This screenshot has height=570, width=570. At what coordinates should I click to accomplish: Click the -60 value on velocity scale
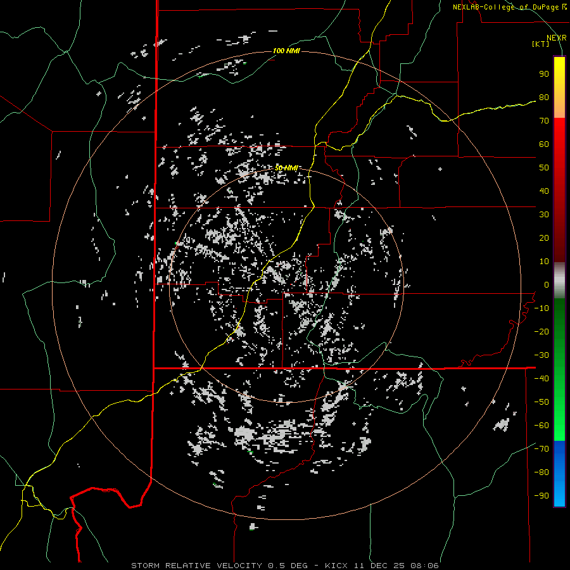point(541,426)
